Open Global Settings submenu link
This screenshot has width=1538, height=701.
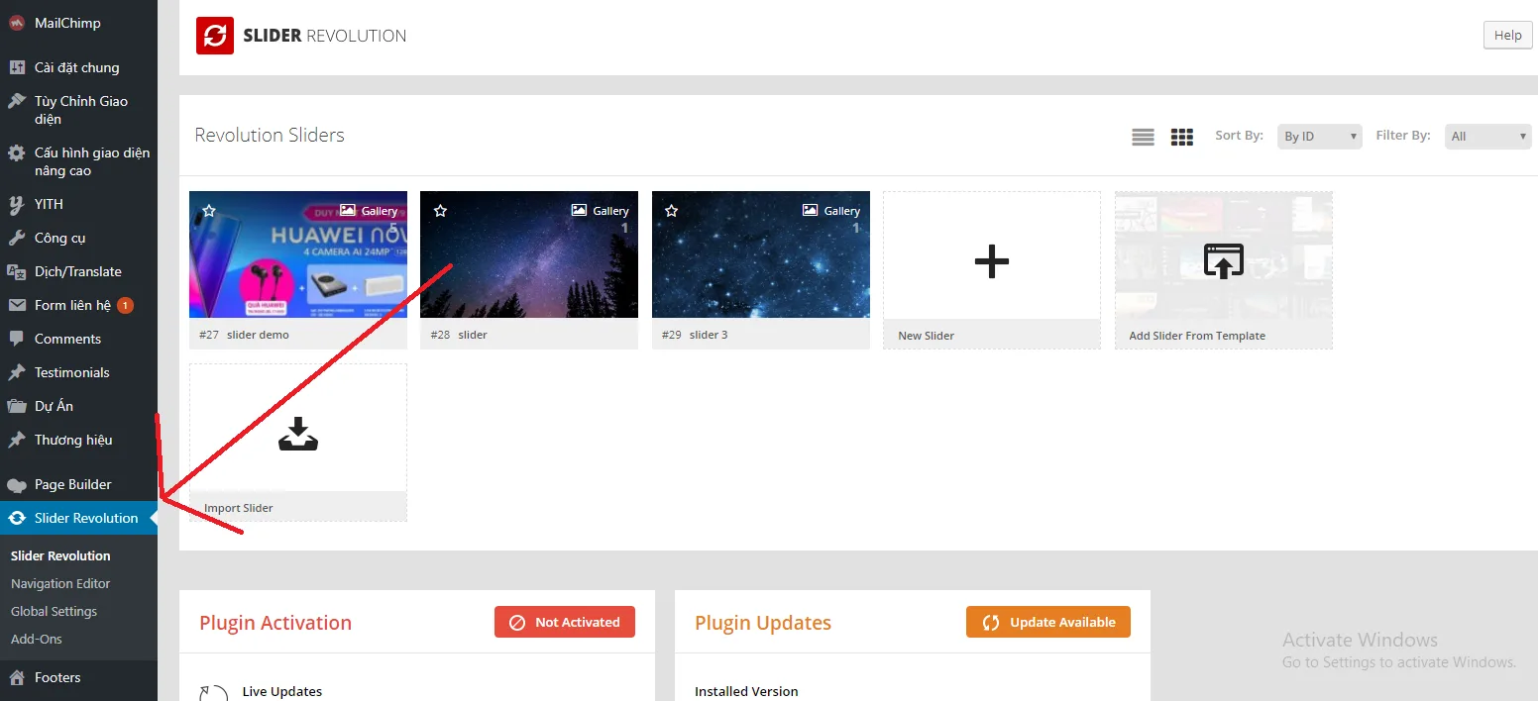coord(55,612)
